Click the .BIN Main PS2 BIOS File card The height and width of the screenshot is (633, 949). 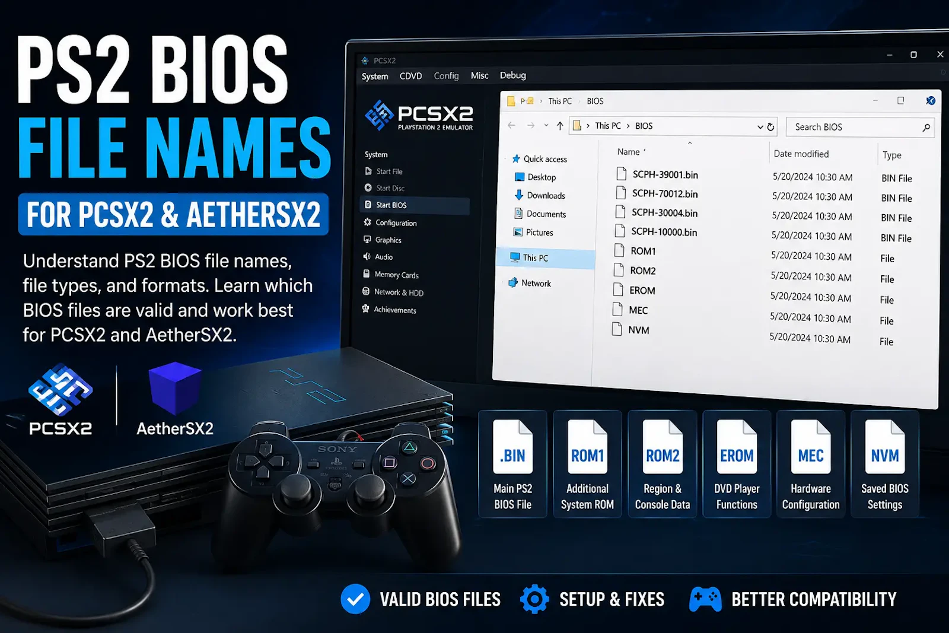click(x=512, y=464)
